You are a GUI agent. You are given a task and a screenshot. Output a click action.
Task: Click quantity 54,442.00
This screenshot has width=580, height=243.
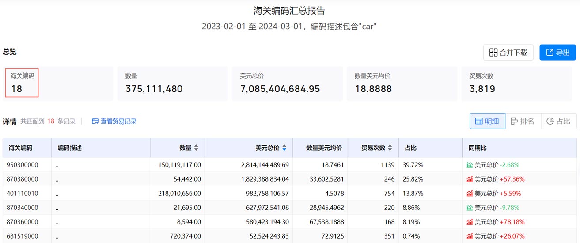188,179
